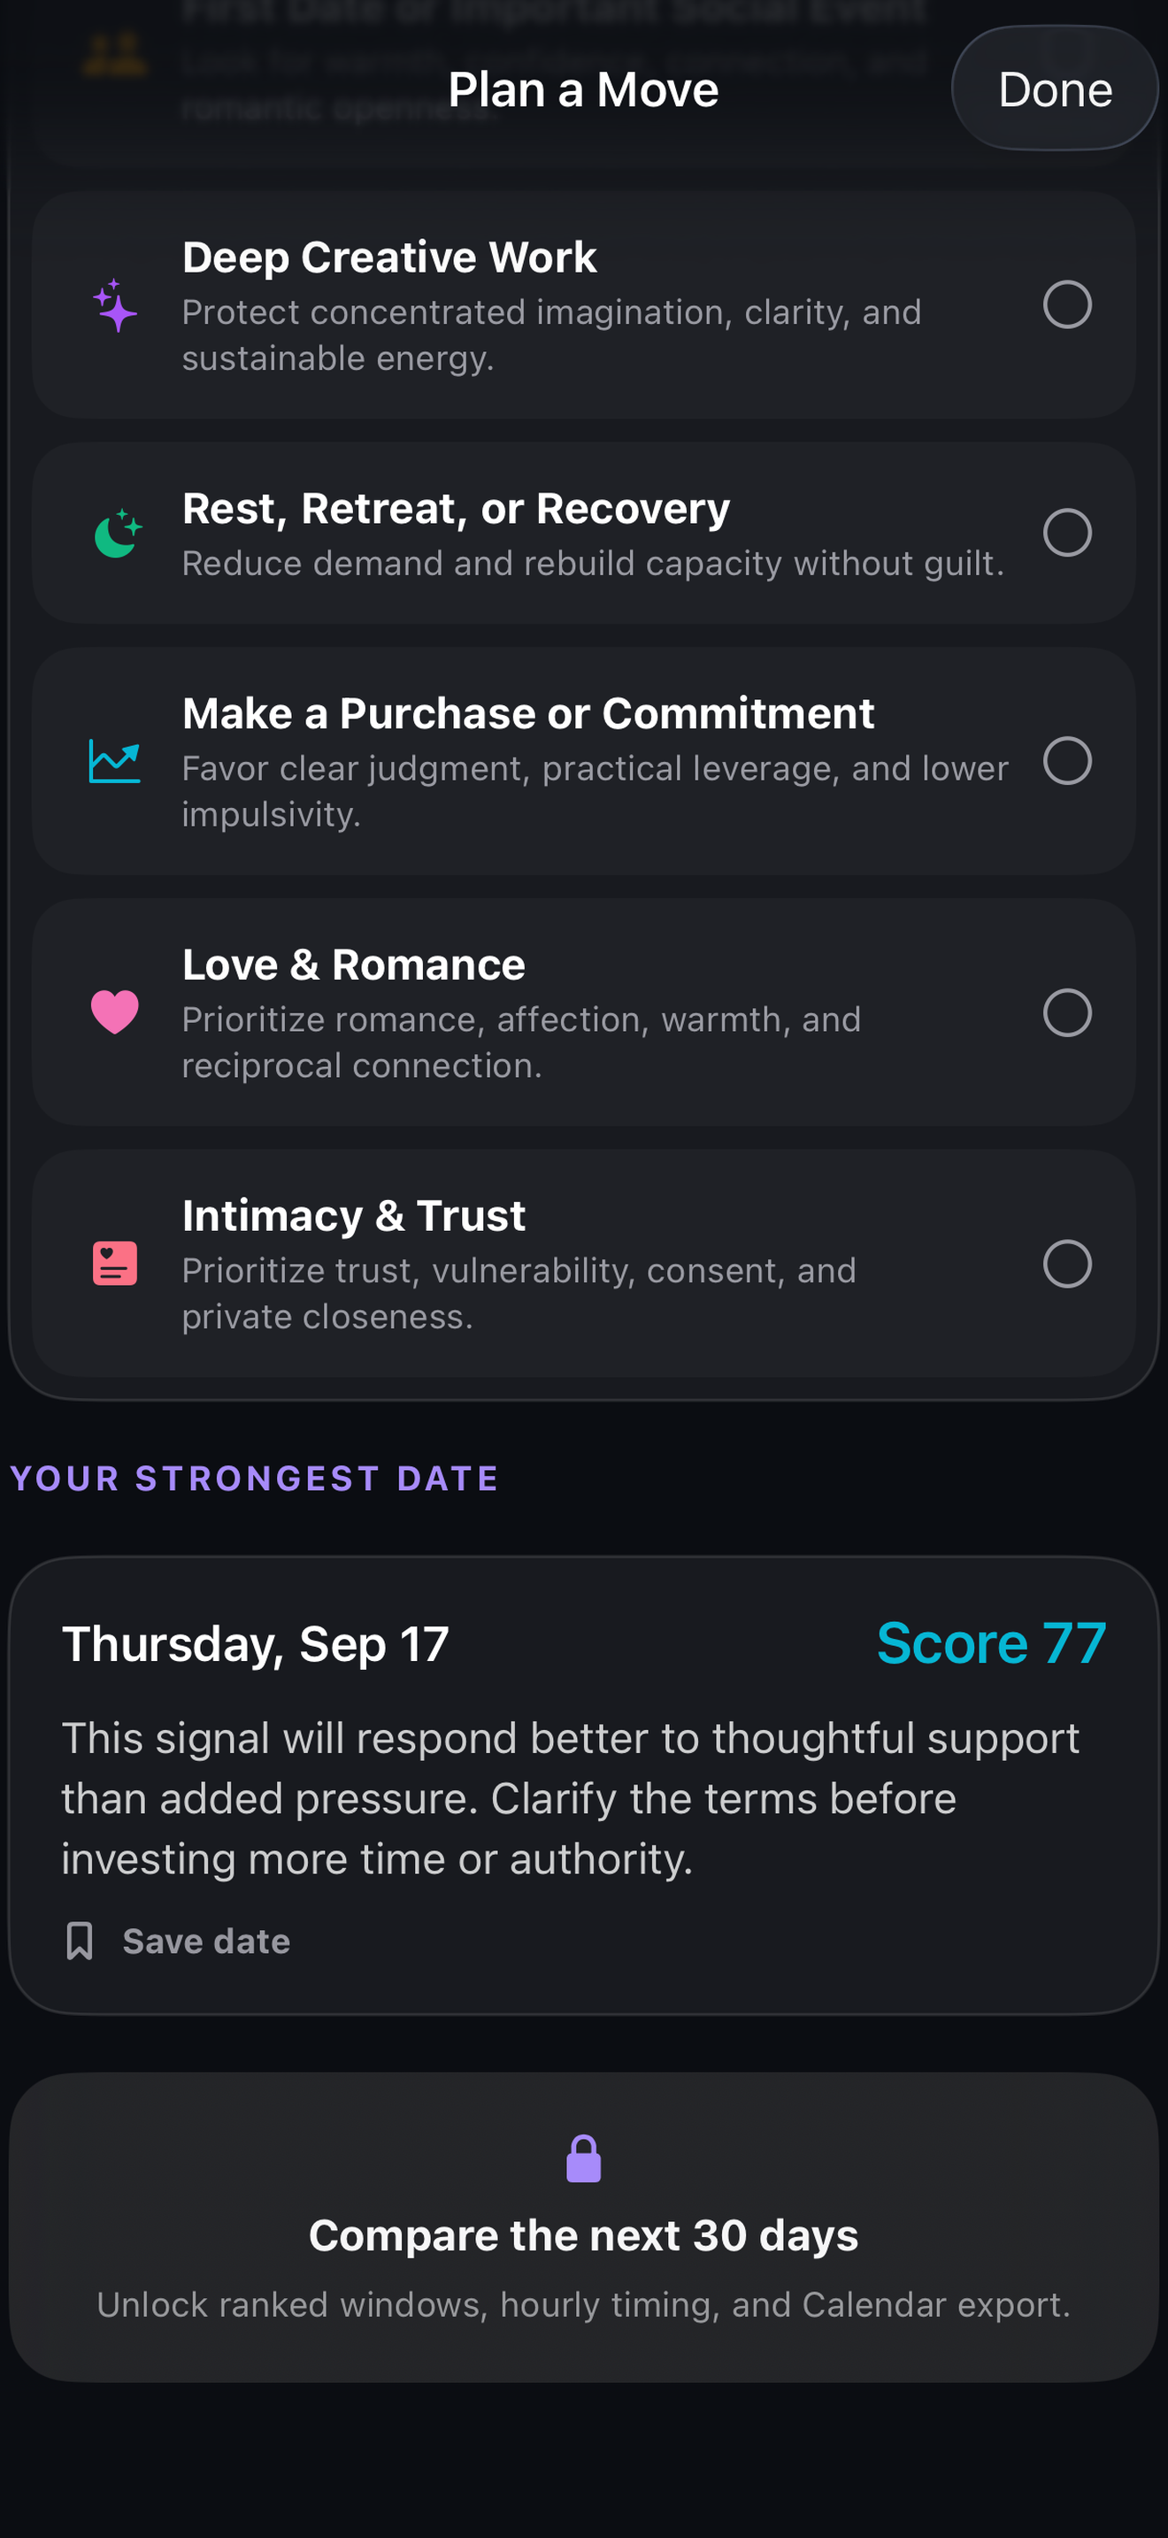This screenshot has width=1168, height=2538.
Task: Tap the green moon Rest icon
Action: pyautogui.click(x=117, y=533)
